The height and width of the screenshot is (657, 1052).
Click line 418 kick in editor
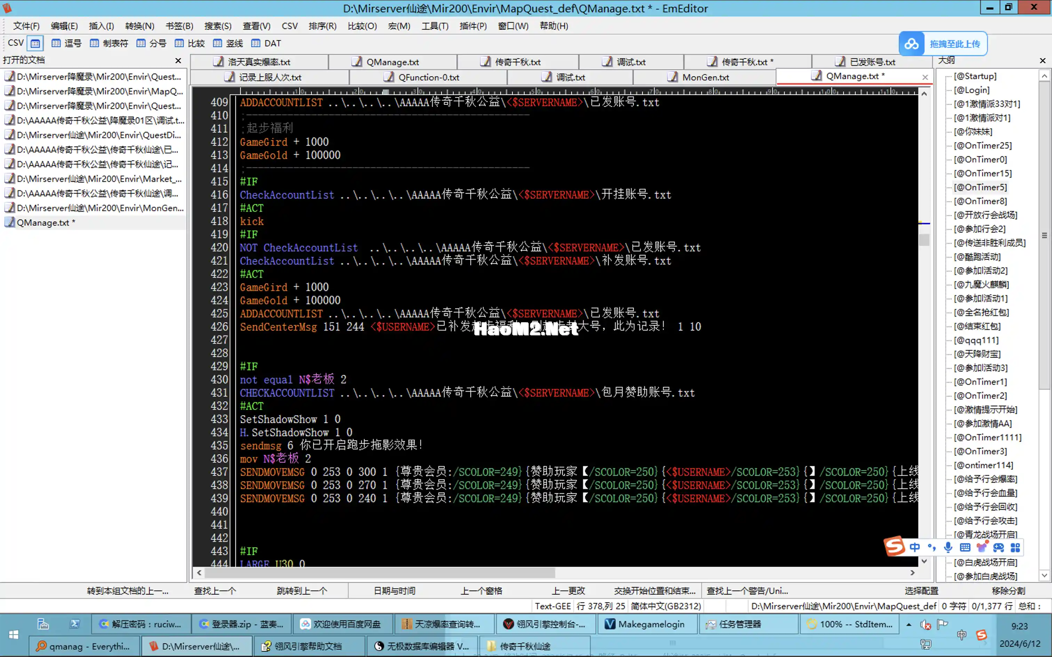point(252,222)
